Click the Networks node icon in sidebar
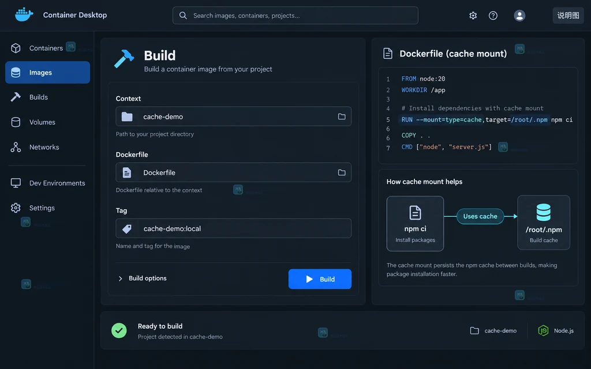 tap(16, 147)
